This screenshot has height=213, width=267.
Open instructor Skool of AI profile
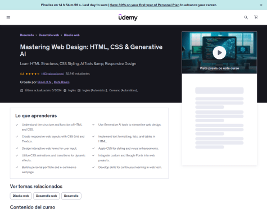click(x=44, y=82)
